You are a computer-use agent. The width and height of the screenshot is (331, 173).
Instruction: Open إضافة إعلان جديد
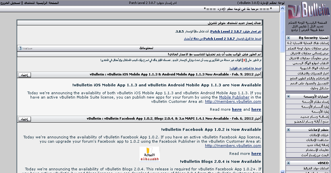click(x=308, y=145)
